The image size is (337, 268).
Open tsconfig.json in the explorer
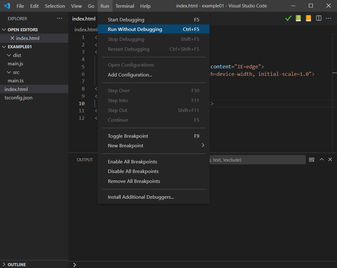pyautogui.click(x=19, y=98)
